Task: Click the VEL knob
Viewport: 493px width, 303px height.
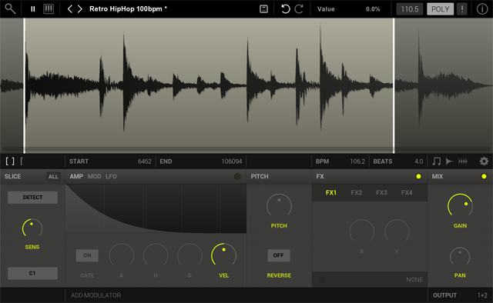Action: (223, 255)
